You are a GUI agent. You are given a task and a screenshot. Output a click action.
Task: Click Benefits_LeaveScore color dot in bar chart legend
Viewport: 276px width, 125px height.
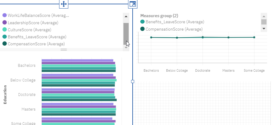5,37
